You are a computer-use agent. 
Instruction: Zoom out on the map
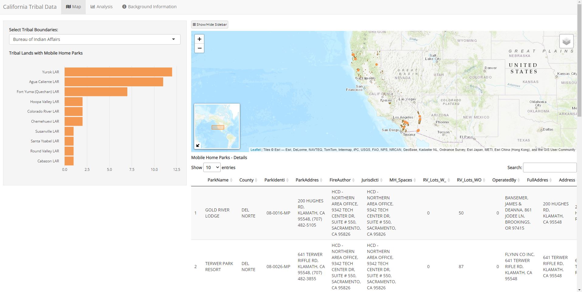point(199,48)
